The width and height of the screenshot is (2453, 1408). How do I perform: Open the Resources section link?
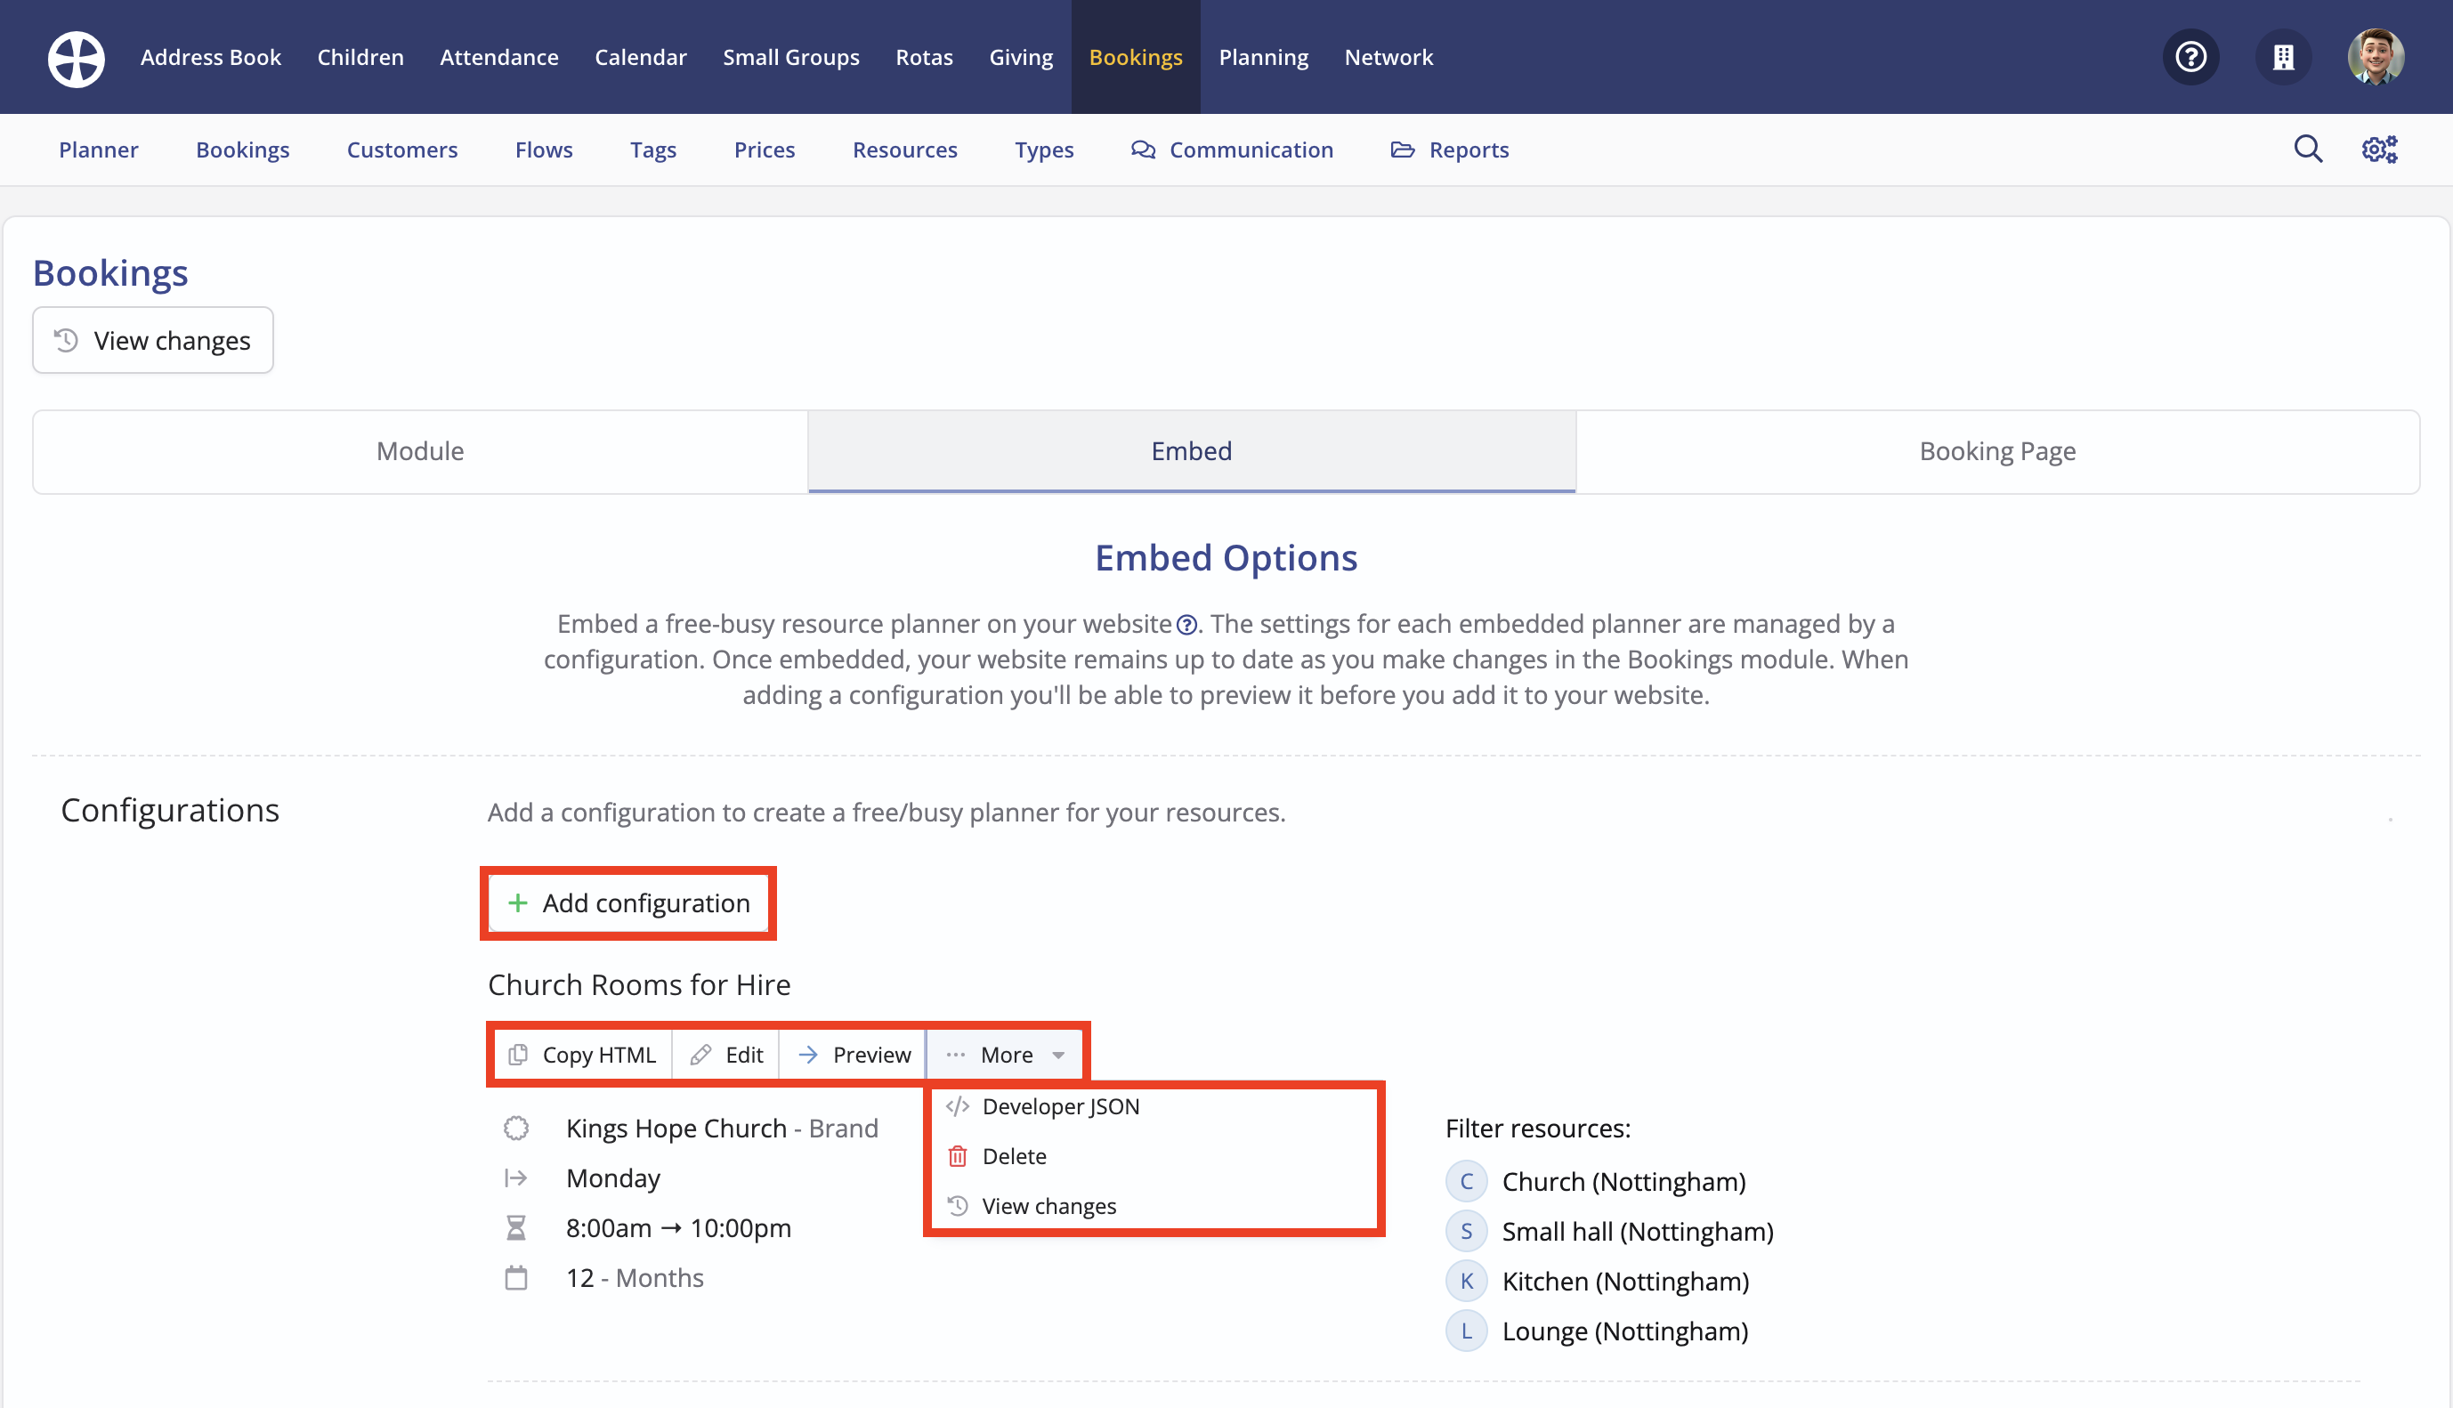coord(904,150)
